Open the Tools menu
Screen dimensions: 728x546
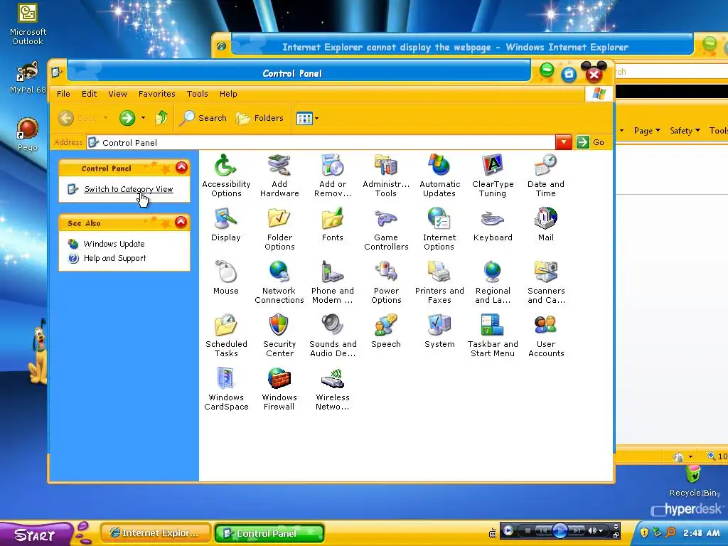click(x=198, y=94)
